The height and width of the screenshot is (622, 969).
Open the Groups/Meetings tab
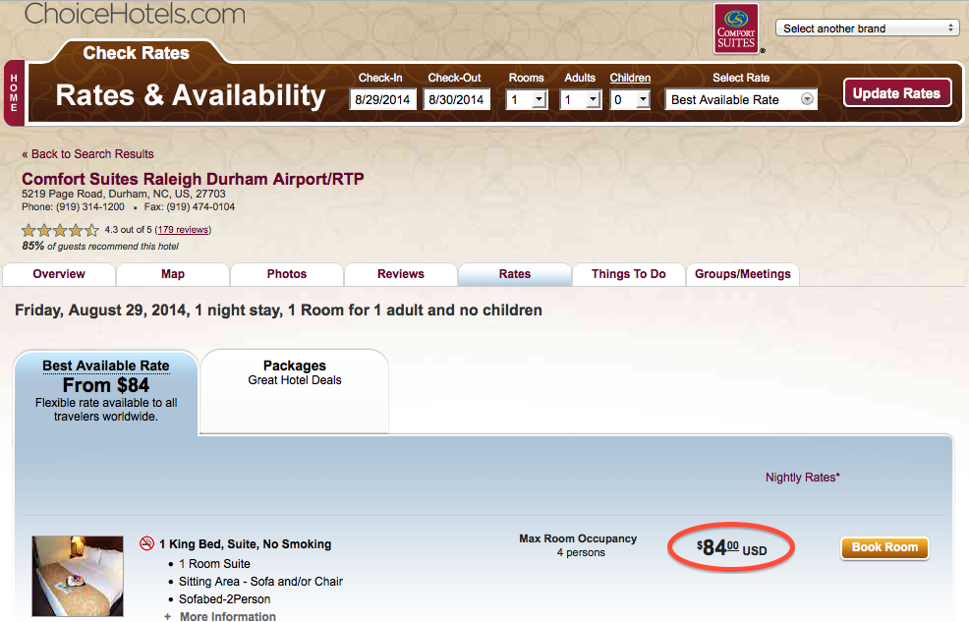pos(743,274)
